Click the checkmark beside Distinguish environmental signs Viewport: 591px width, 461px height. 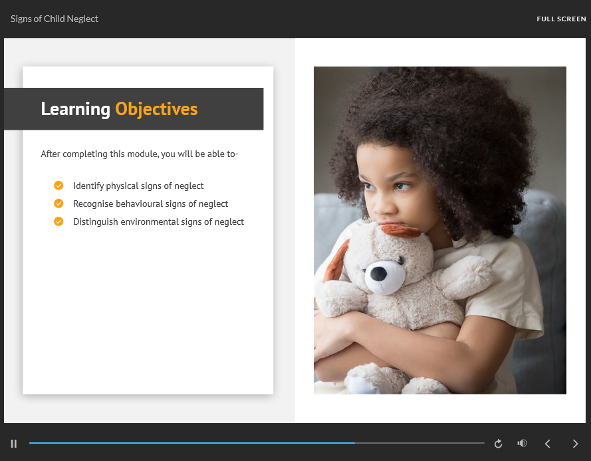click(59, 222)
